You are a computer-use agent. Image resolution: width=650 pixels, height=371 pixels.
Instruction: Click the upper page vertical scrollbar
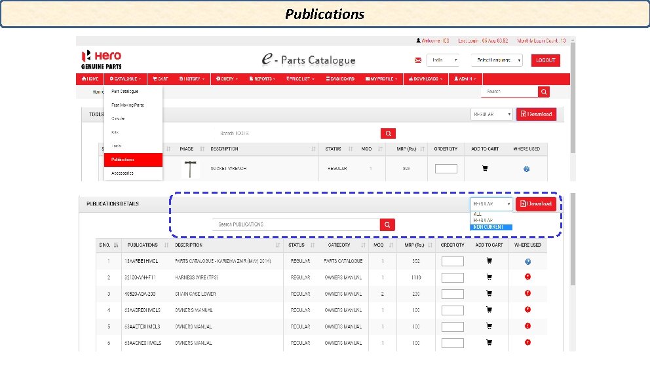pyautogui.click(x=573, y=97)
